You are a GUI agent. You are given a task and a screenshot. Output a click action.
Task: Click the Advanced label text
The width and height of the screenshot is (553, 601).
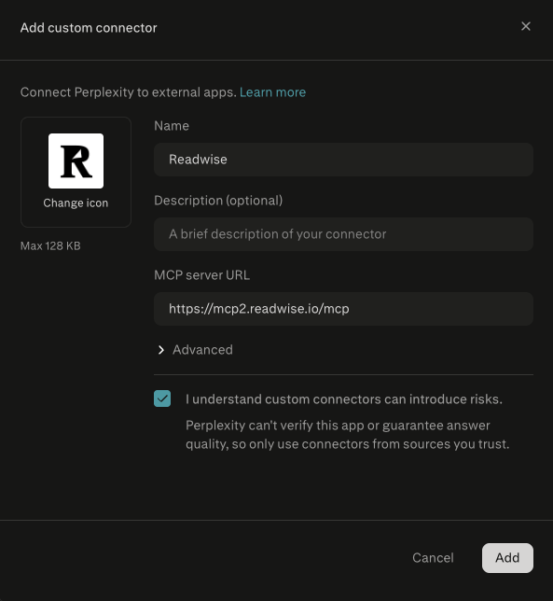click(202, 350)
